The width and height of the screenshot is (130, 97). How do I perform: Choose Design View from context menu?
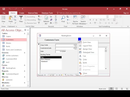pyautogui.click(x=88, y=49)
